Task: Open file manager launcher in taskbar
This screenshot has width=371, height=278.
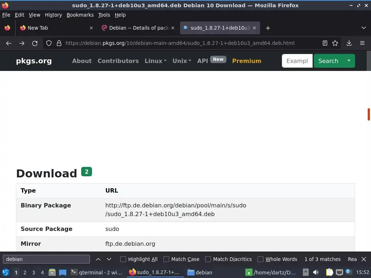Action: coord(52,272)
